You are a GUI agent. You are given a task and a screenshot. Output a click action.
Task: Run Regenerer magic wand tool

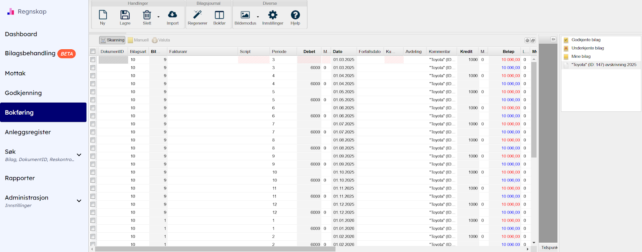[197, 17]
